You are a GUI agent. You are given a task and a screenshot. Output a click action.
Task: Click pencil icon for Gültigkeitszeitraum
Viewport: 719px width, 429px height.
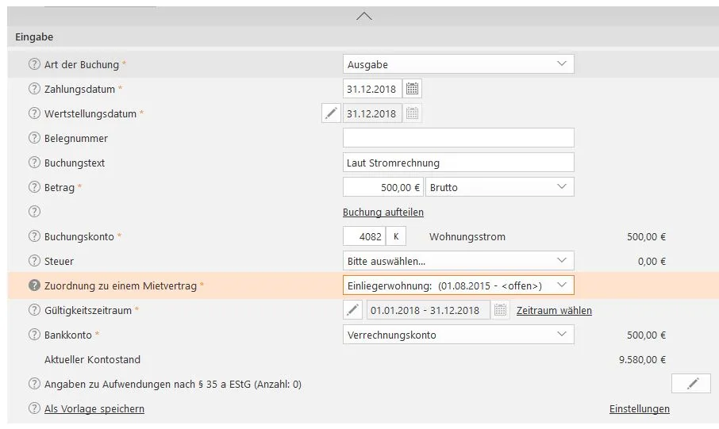pyautogui.click(x=353, y=310)
